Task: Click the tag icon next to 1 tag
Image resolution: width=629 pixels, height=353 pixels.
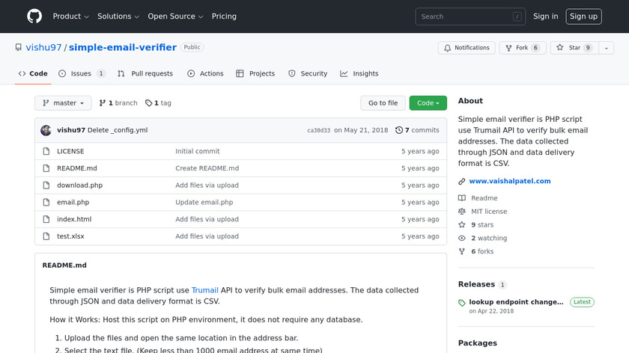Action: pos(148,103)
